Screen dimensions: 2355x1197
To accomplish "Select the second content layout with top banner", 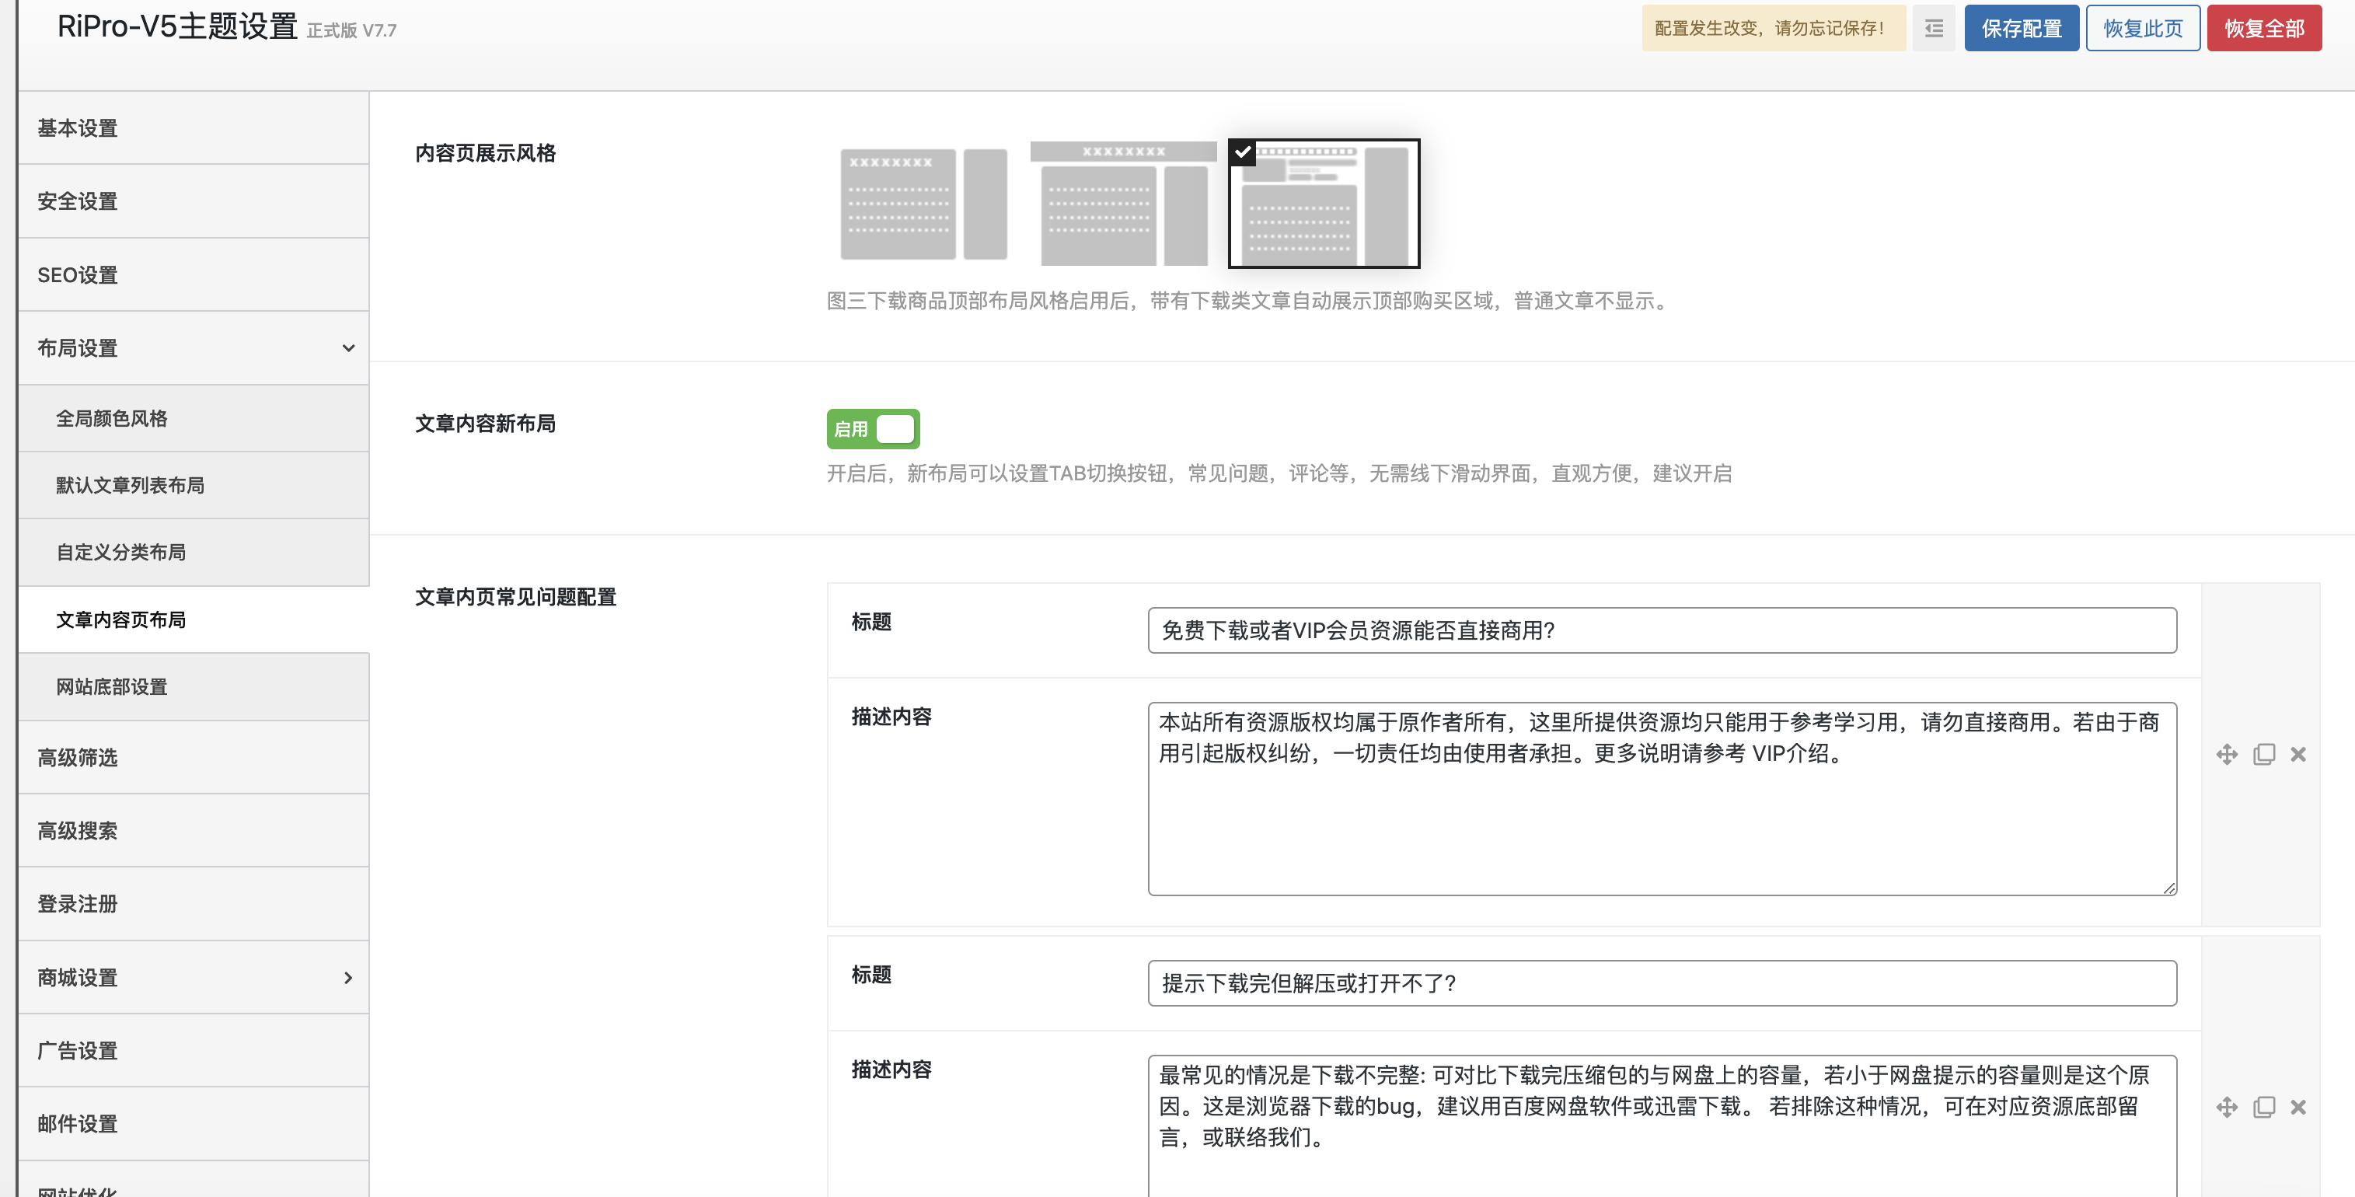I will (x=1124, y=203).
